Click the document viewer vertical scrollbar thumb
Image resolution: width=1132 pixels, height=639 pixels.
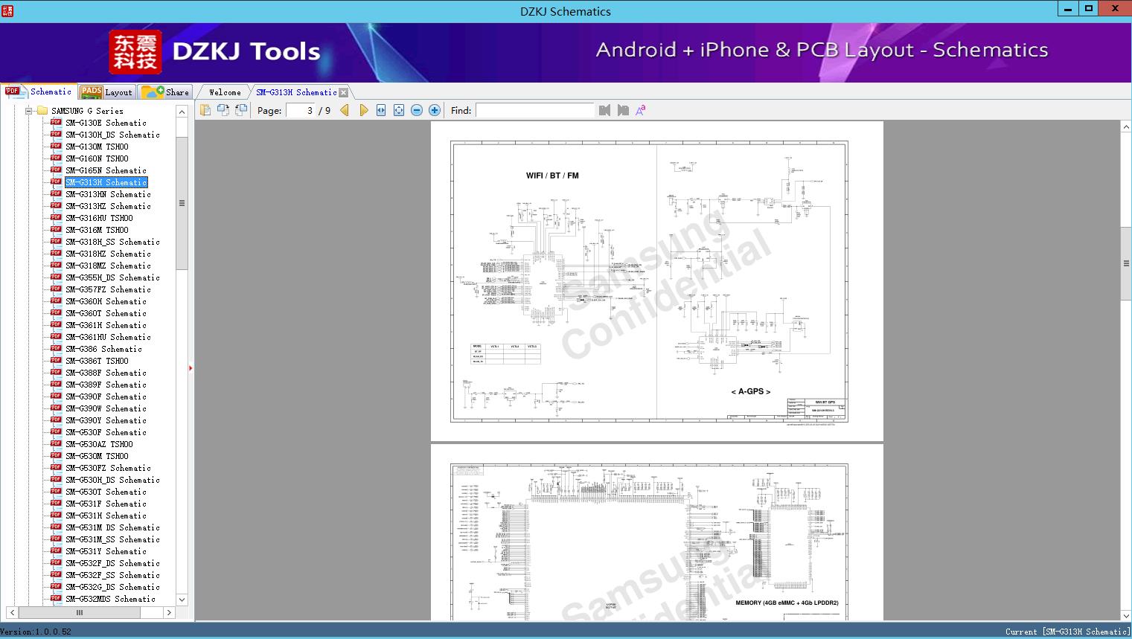click(1126, 263)
